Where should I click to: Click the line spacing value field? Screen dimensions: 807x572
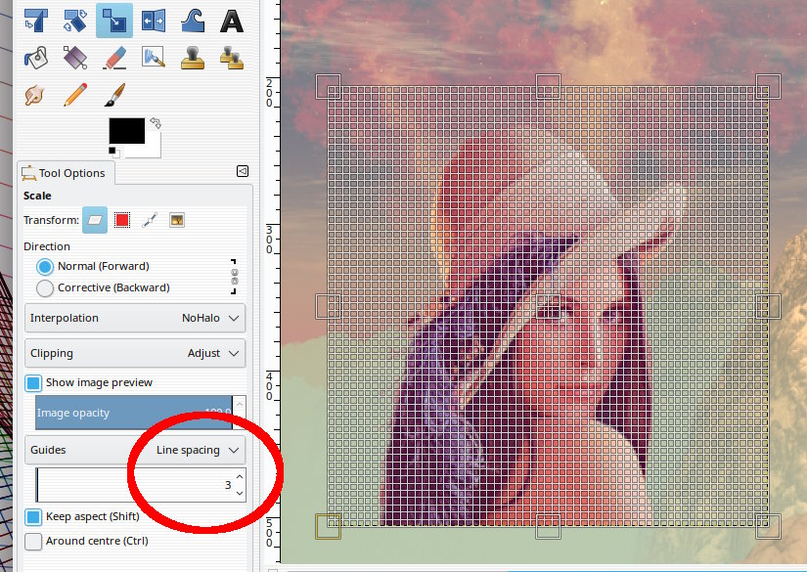[135, 485]
